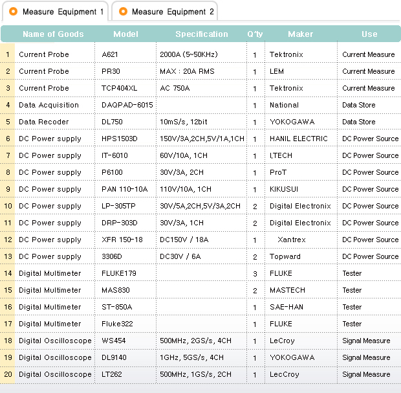The image size is (401, 393).
Task: Select model LT262 cell
Action: [x=111, y=374]
